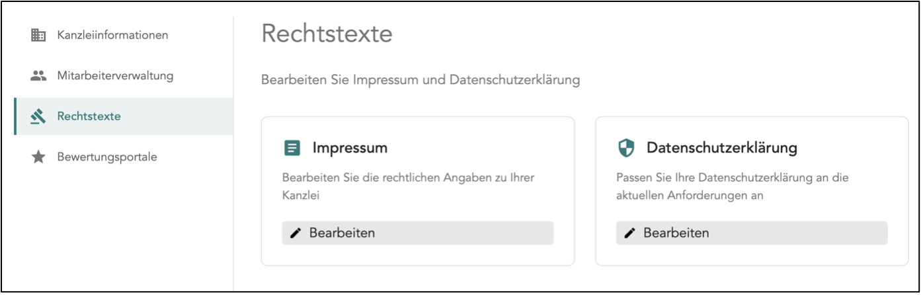Select the Rechtstexte sidebar label
Screen dimensions: 923x295
point(89,117)
